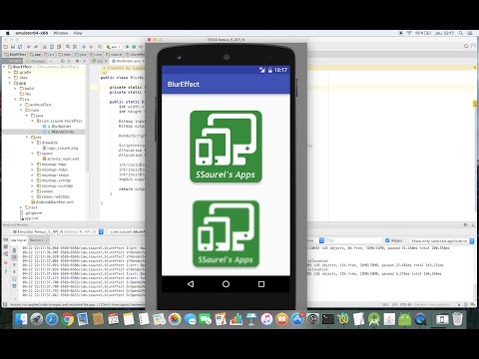Click the logcat trash clear icon
The image size is (479, 359).
pyautogui.click(x=14, y=250)
